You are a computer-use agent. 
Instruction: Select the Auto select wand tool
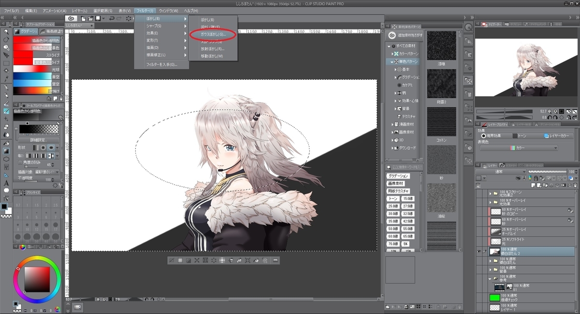click(x=6, y=71)
